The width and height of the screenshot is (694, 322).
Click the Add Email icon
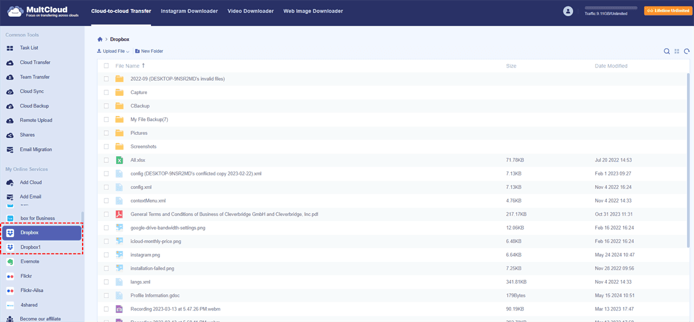(x=10, y=197)
